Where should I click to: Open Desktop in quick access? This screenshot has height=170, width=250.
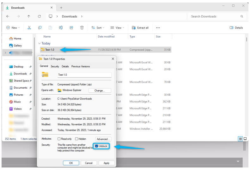tap(16, 67)
